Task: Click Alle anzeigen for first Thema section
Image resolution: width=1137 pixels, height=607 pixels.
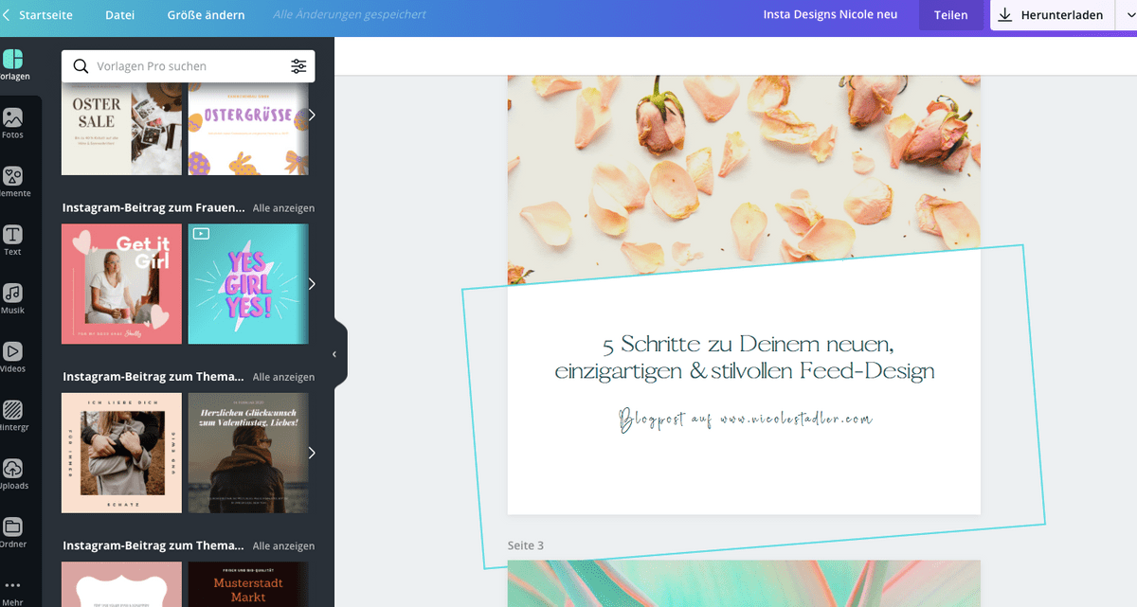Action: click(283, 377)
